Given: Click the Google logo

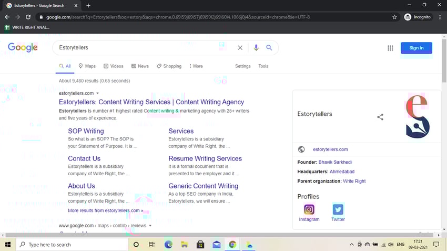Looking at the screenshot, I should (23, 47).
